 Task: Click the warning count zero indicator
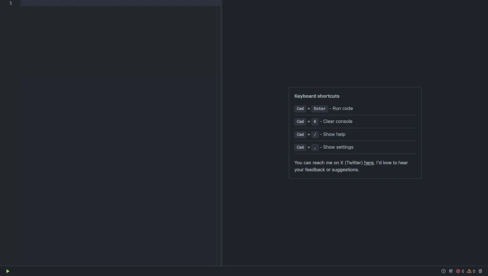(474, 271)
